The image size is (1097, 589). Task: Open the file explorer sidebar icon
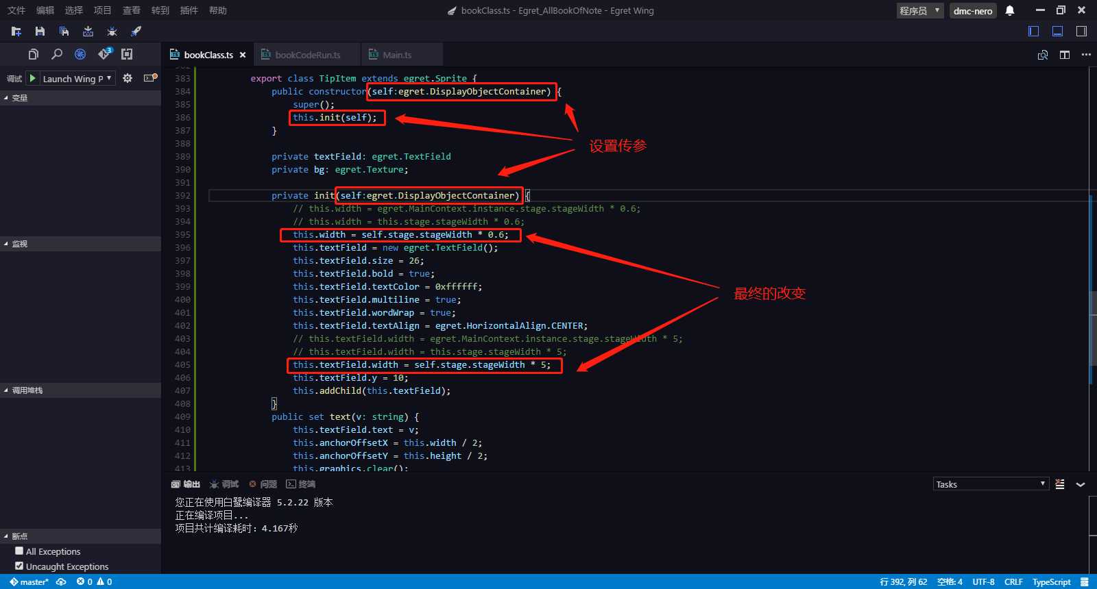[x=33, y=54]
